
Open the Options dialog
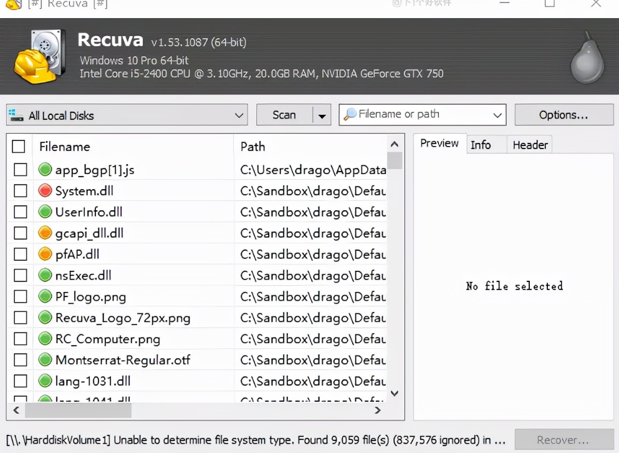point(564,115)
